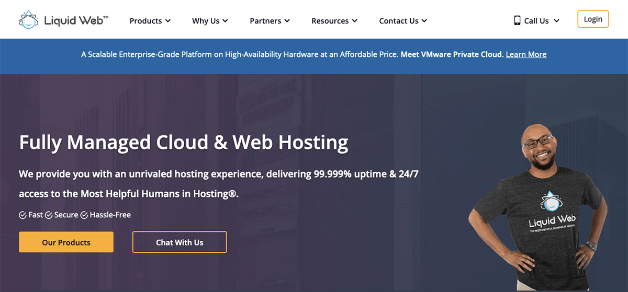Click the man wearing Liquid Web shirt
The height and width of the screenshot is (292, 628).
click(539, 208)
